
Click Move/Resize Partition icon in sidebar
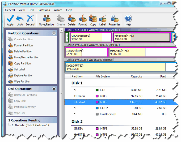[x=11, y=57]
